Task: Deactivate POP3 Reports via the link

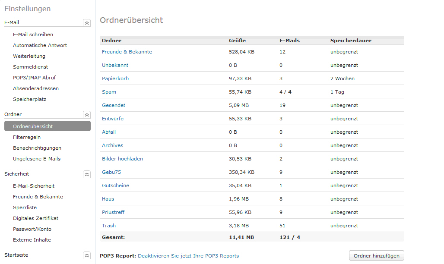Action: [188, 256]
